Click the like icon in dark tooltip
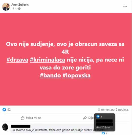 coord(98,116)
